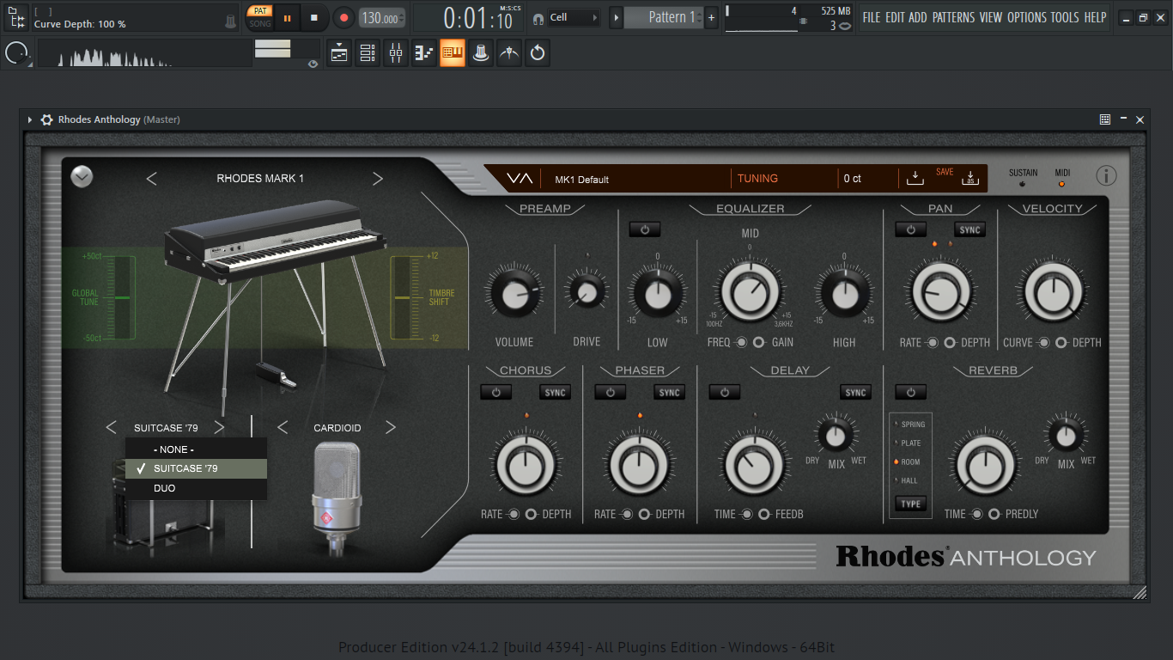Open the Channel rack from the toolbar
The image size is (1173, 660).
pyautogui.click(x=368, y=53)
